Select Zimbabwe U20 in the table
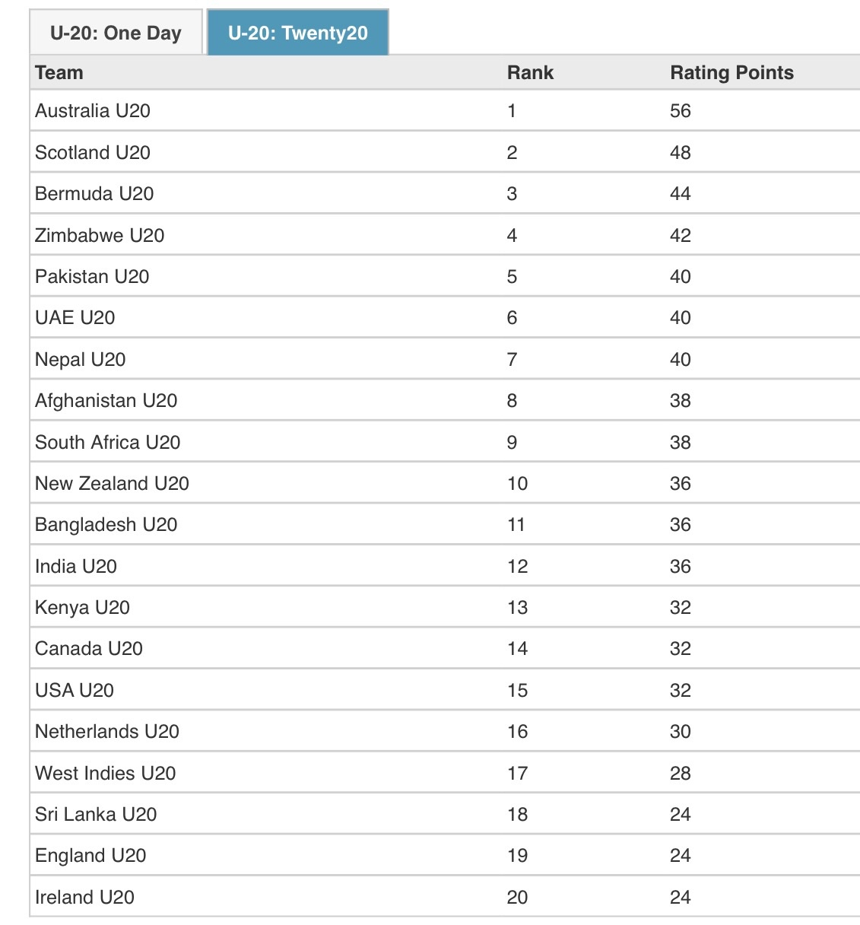 coord(100,236)
